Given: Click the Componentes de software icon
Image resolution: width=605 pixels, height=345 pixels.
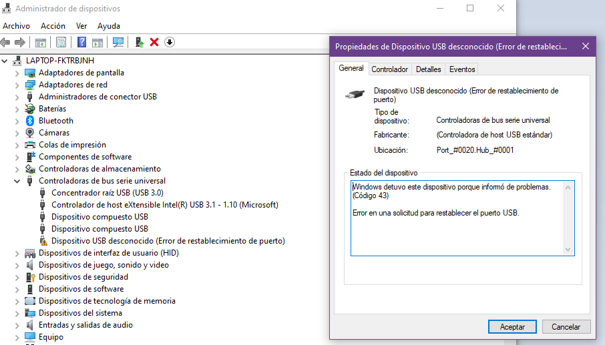Looking at the screenshot, I should [30, 157].
